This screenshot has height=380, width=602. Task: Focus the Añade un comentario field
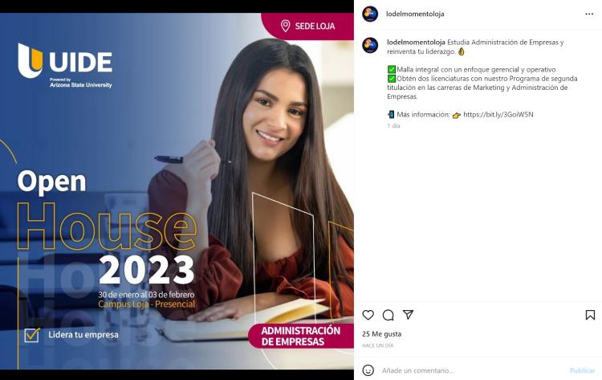[472, 370]
